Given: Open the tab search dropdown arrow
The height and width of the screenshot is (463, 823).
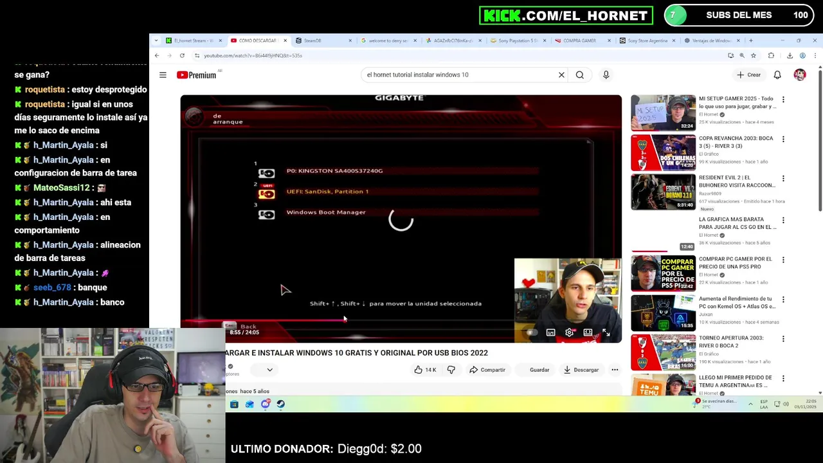Looking at the screenshot, I should tap(156, 41).
